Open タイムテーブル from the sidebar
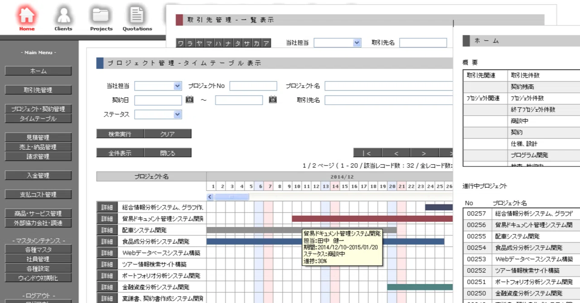 [39, 118]
